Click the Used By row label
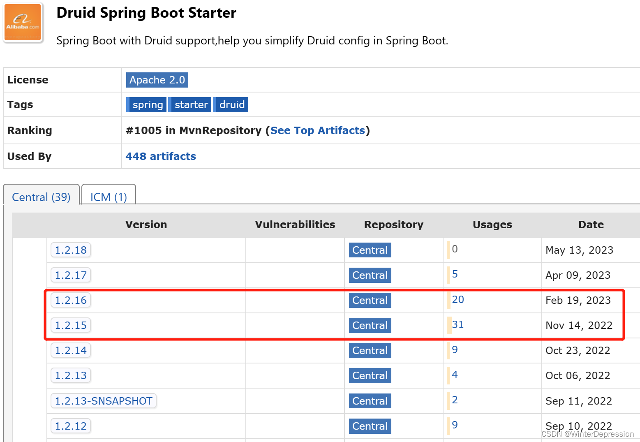640x442 pixels. click(x=29, y=156)
